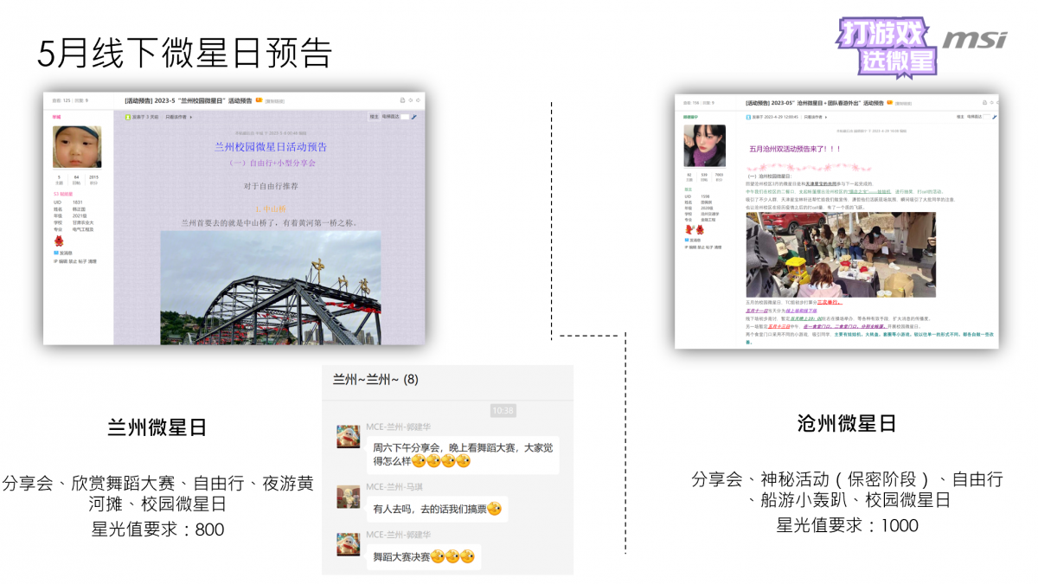1038x584 pixels.
Task: Open the group photo in Cangzhou post
Action: (x=841, y=254)
